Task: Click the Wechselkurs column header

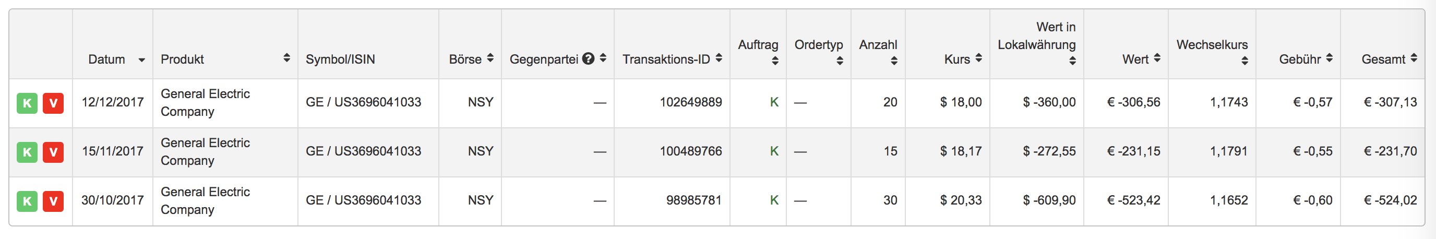Action: pyautogui.click(x=1212, y=44)
